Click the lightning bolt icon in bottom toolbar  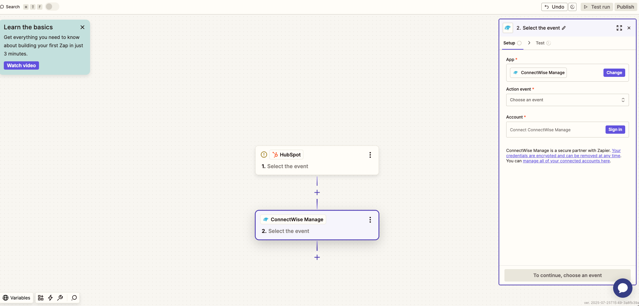(50, 298)
